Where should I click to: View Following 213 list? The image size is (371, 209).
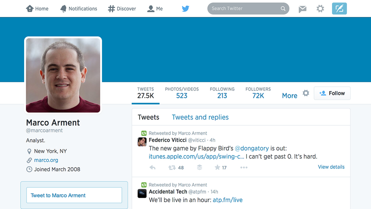[222, 93]
